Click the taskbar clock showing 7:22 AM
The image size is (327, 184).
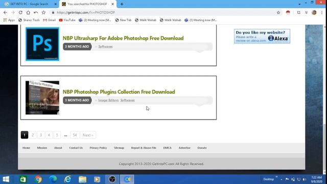tap(317, 179)
